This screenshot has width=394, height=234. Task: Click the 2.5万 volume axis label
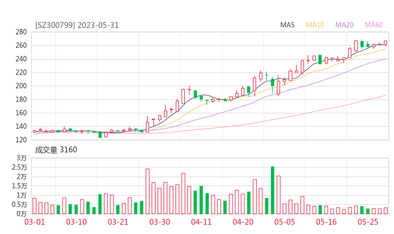pyautogui.click(x=19, y=167)
